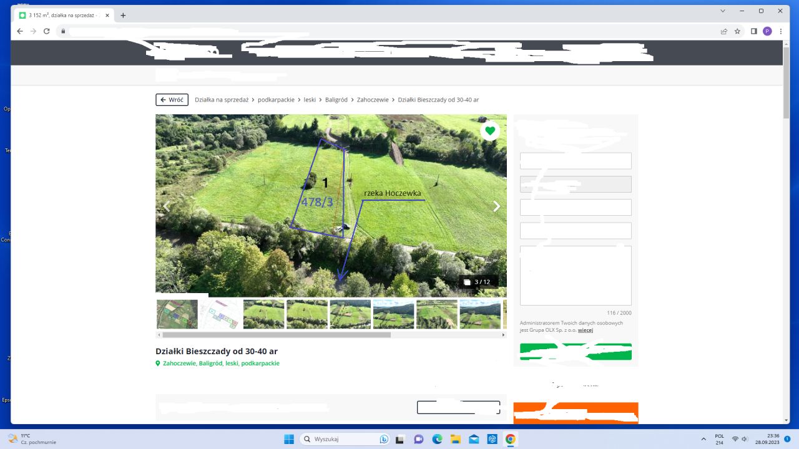The height and width of the screenshot is (449, 799).
Task: Click the browser forward arrow
Action: pos(33,31)
